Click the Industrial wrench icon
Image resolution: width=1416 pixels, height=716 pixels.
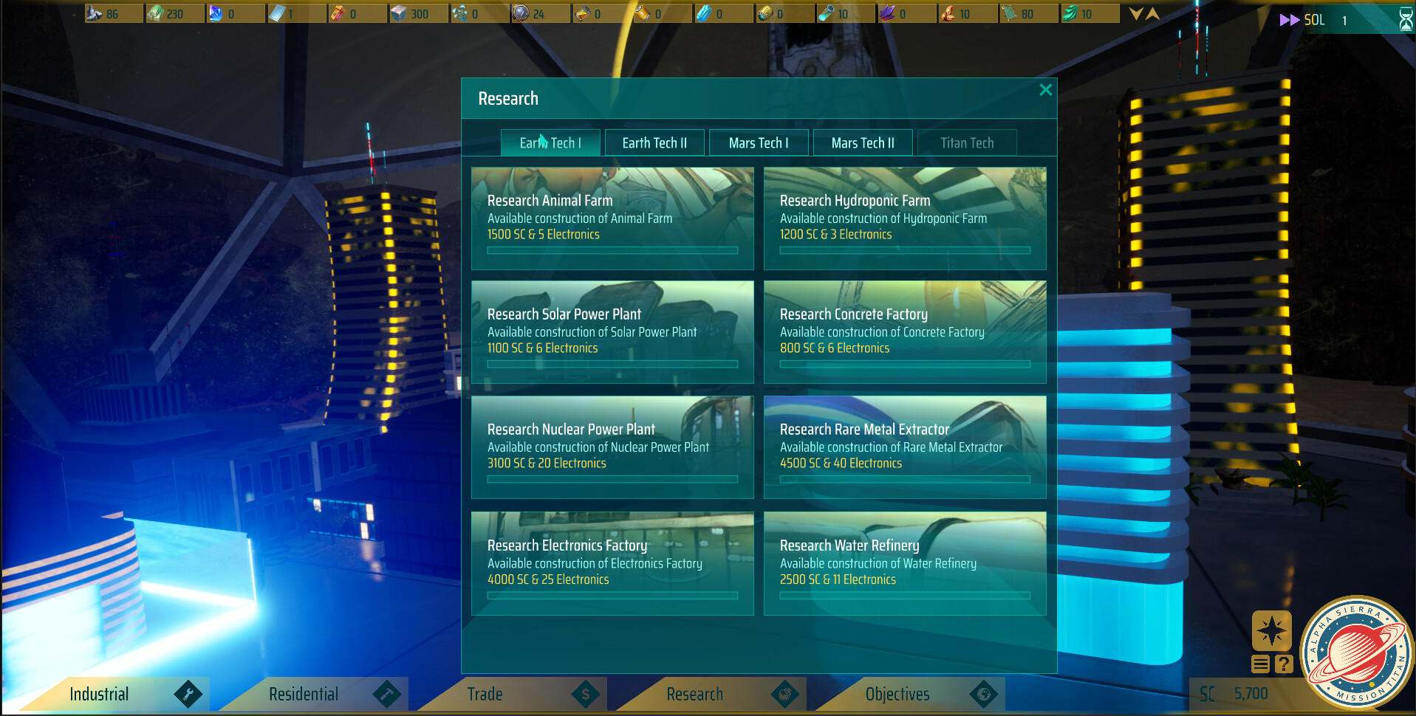(188, 694)
